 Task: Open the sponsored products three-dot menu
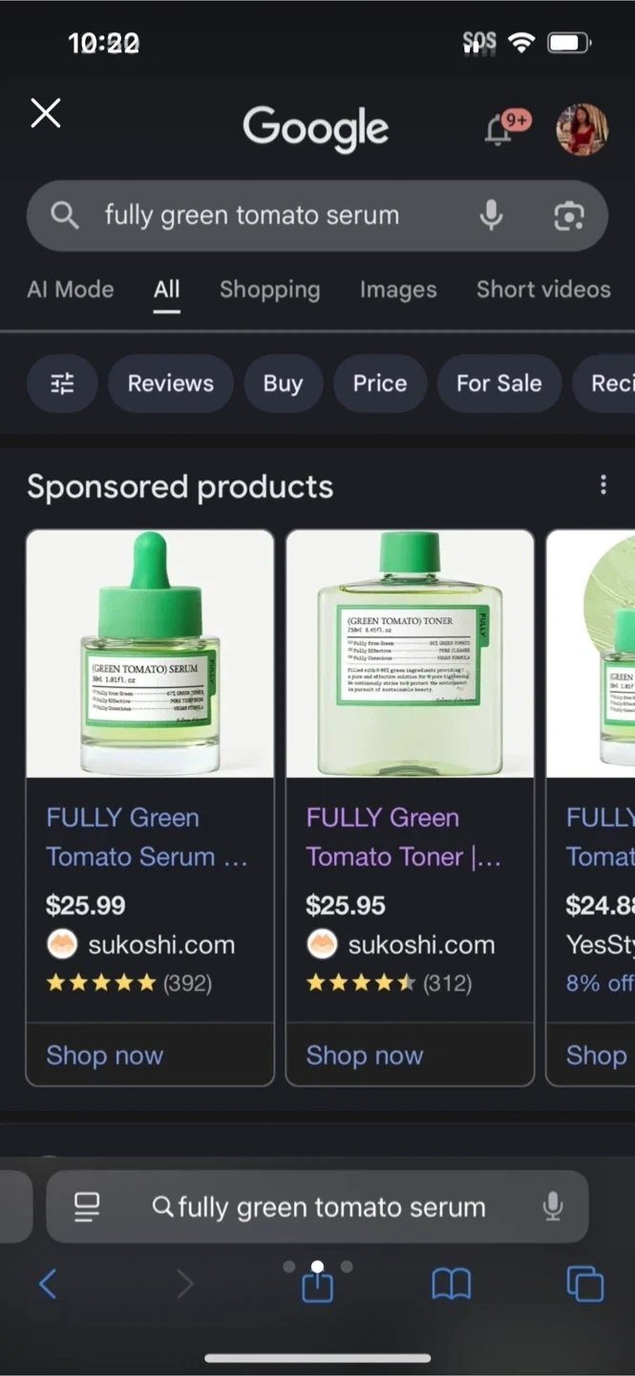(x=603, y=485)
